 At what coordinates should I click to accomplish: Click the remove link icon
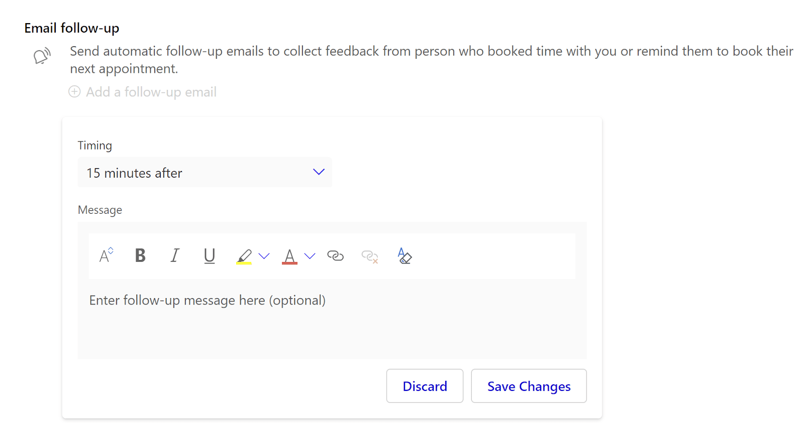coord(369,256)
